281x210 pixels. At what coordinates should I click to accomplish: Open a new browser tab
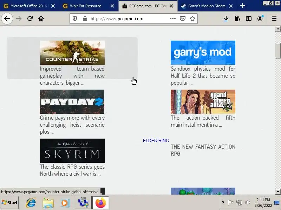click(x=242, y=6)
